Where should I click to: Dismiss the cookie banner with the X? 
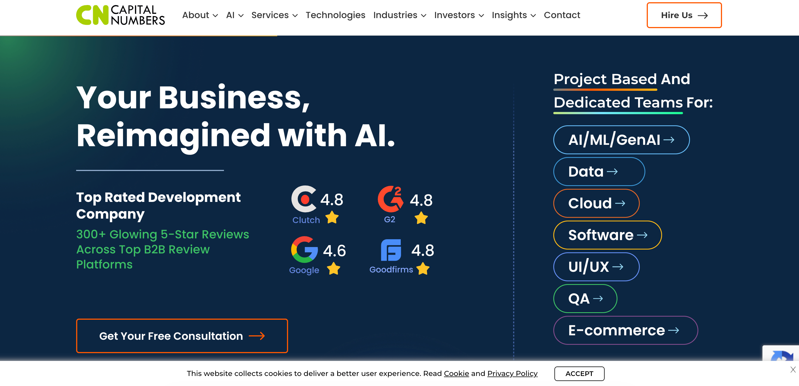click(x=793, y=369)
